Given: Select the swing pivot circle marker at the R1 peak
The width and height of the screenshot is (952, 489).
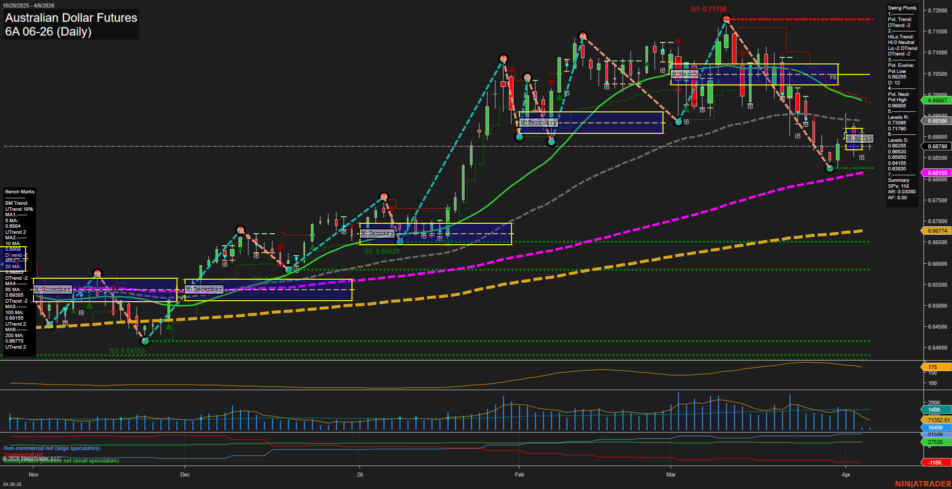Looking at the screenshot, I should click(x=726, y=18).
